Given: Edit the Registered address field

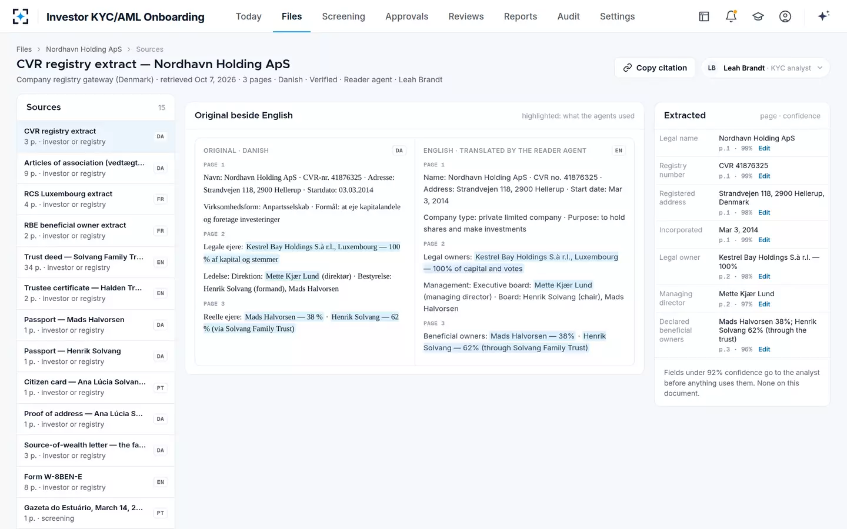Looking at the screenshot, I should point(764,213).
